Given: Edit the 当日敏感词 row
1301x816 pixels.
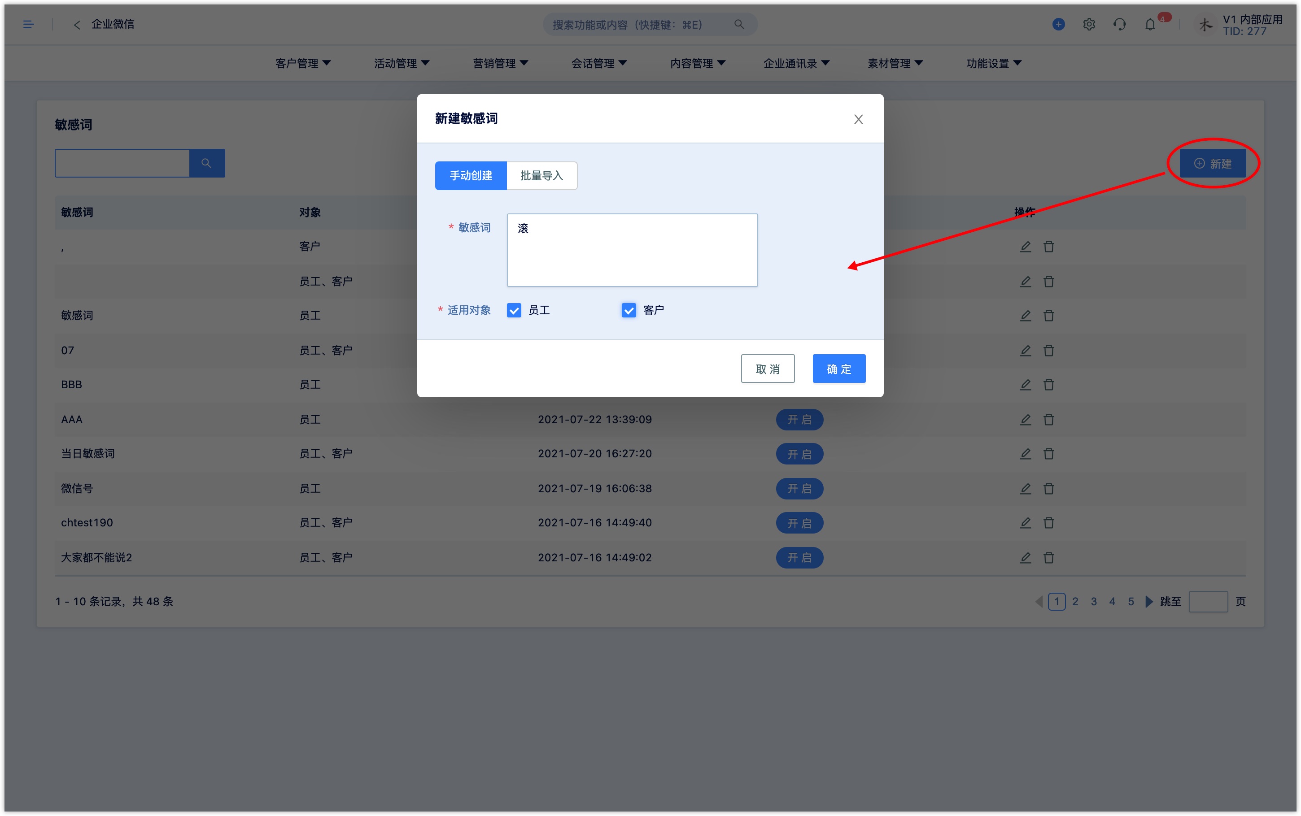Looking at the screenshot, I should click(x=1025, y=454).
